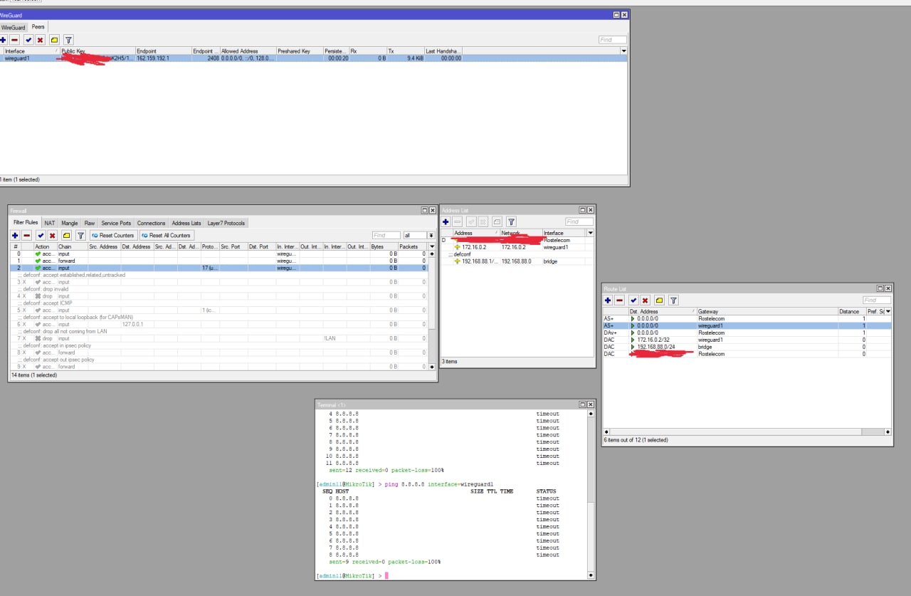Click Find field in Route List window
Viewport: 911px width, 596px height.
(877, 300)
